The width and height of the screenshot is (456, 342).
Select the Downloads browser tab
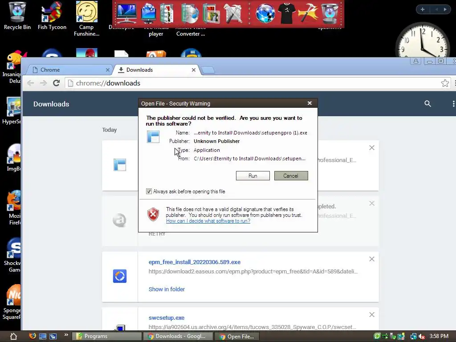tap(156, 70)
